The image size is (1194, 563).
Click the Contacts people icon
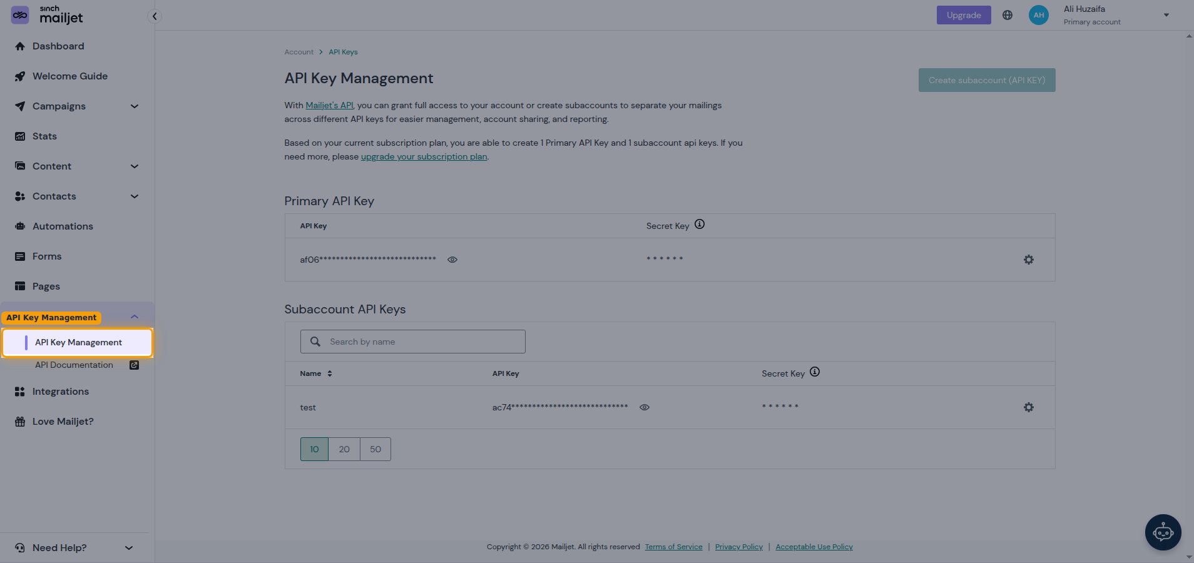click(x=20, y=196)
